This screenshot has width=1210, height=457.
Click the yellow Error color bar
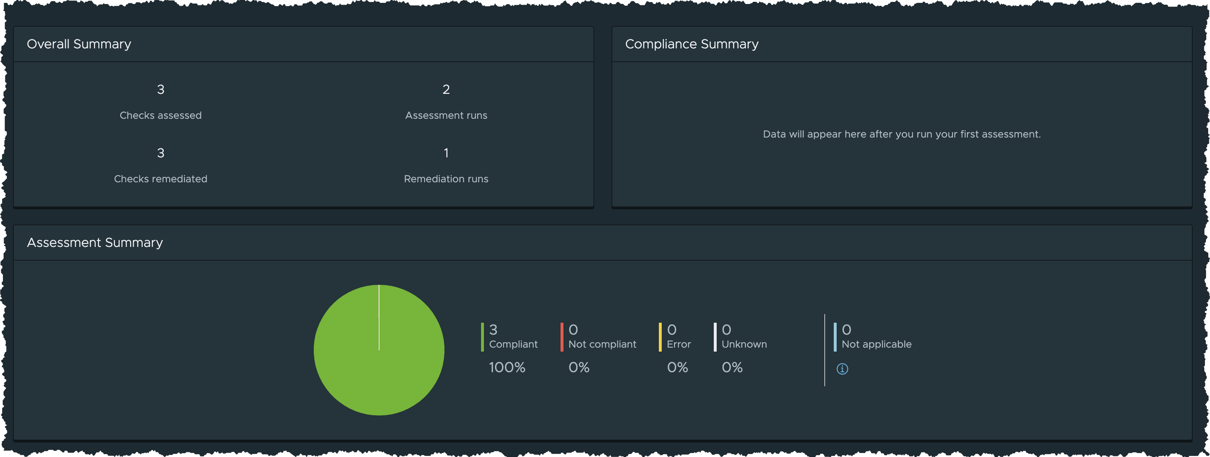pyautogui.click(x=660, y=337)
